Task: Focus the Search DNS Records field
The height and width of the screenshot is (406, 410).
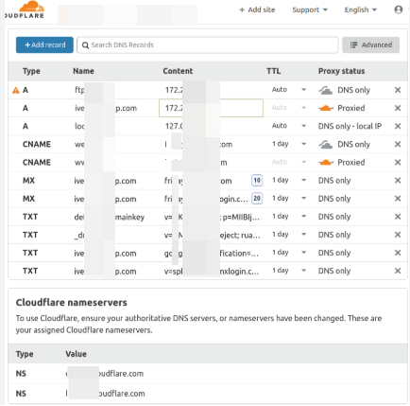Action: 208,44
